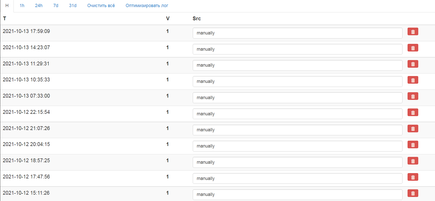Trash the 2021-10-12 18:57:25 record
The image size is (435, 201).
tap(413, 161)
